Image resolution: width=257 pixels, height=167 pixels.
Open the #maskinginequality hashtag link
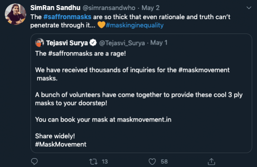point(135,25)
